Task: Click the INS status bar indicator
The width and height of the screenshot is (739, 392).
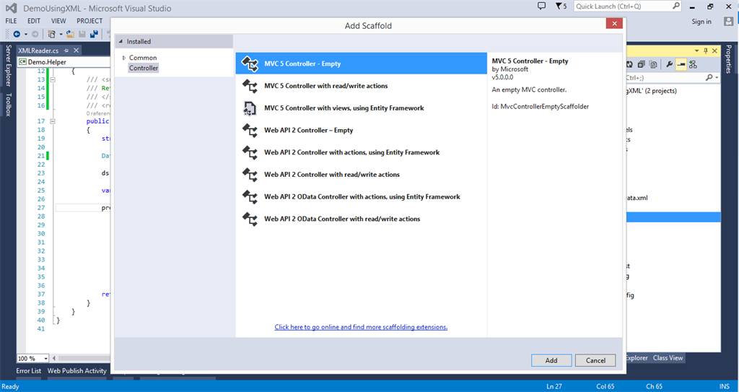Action: 725,386
